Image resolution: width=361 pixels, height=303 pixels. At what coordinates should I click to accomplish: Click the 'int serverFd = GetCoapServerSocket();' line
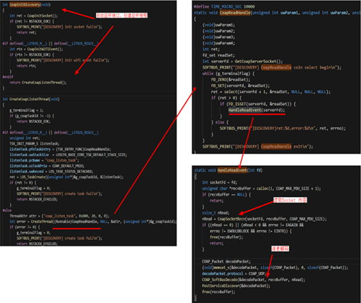tap(242, 61)
